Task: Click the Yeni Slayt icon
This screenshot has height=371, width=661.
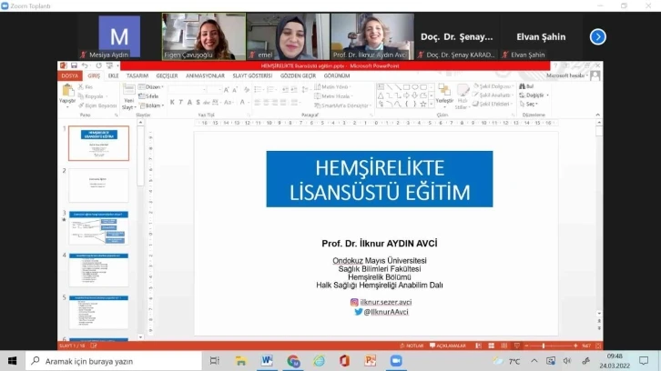Action: click(128, 94)
